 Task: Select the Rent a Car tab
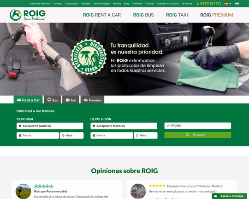point(28,99)
